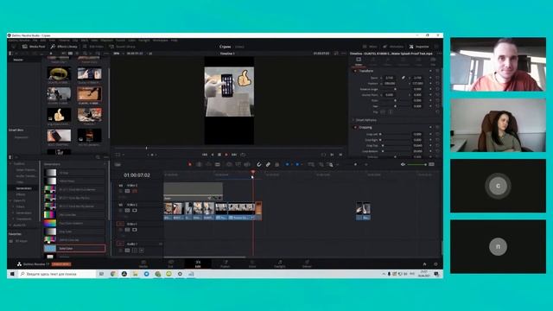Open the Playback menu
The image size is (553, 311).
click(107, 41)
